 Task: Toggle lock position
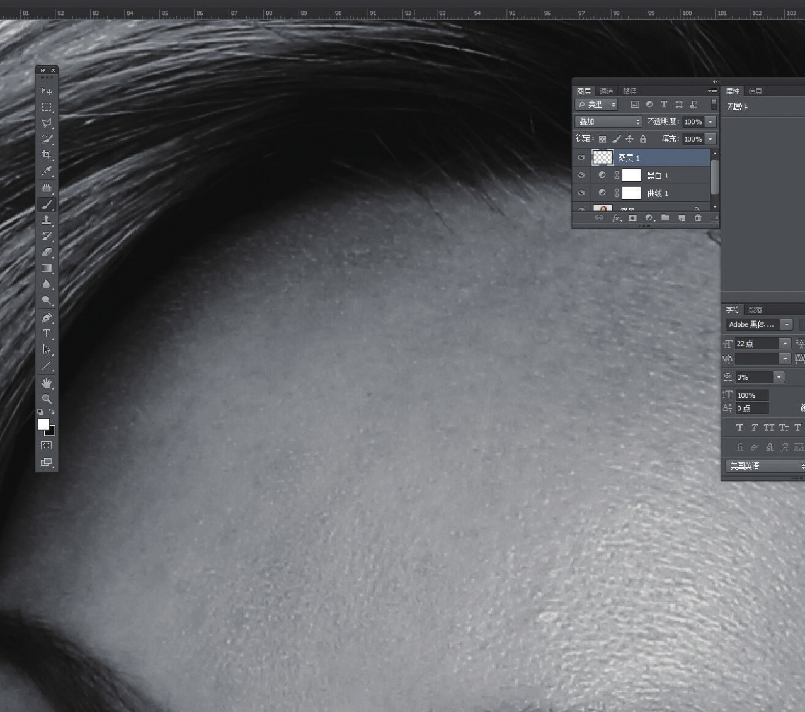[629, 139]
